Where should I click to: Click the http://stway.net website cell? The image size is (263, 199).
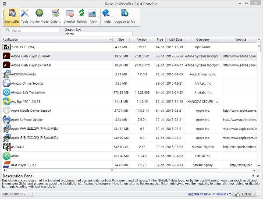(241, 165)
